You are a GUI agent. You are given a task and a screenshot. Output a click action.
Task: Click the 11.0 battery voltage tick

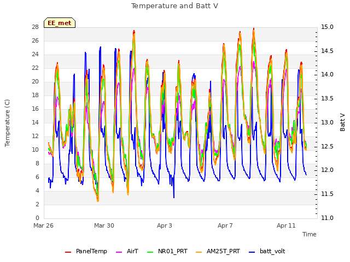tap(327, 218)
